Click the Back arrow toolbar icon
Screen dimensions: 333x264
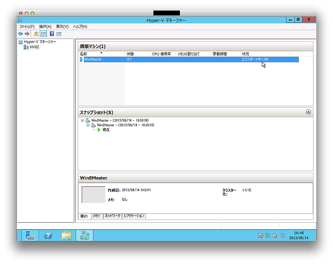click(x=21, y=34)
